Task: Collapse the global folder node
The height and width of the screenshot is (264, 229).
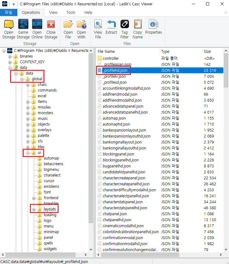Action: [22, 79]
